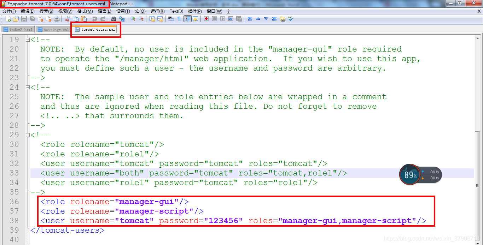
Task: Open the 编辑(E) menu
Action: (28, 11)
